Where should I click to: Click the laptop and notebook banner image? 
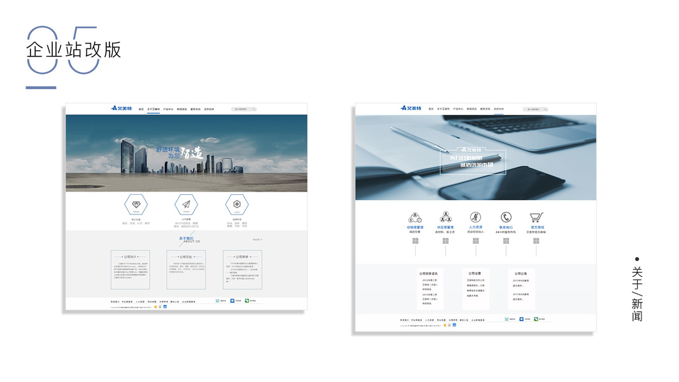coord(476,158)
